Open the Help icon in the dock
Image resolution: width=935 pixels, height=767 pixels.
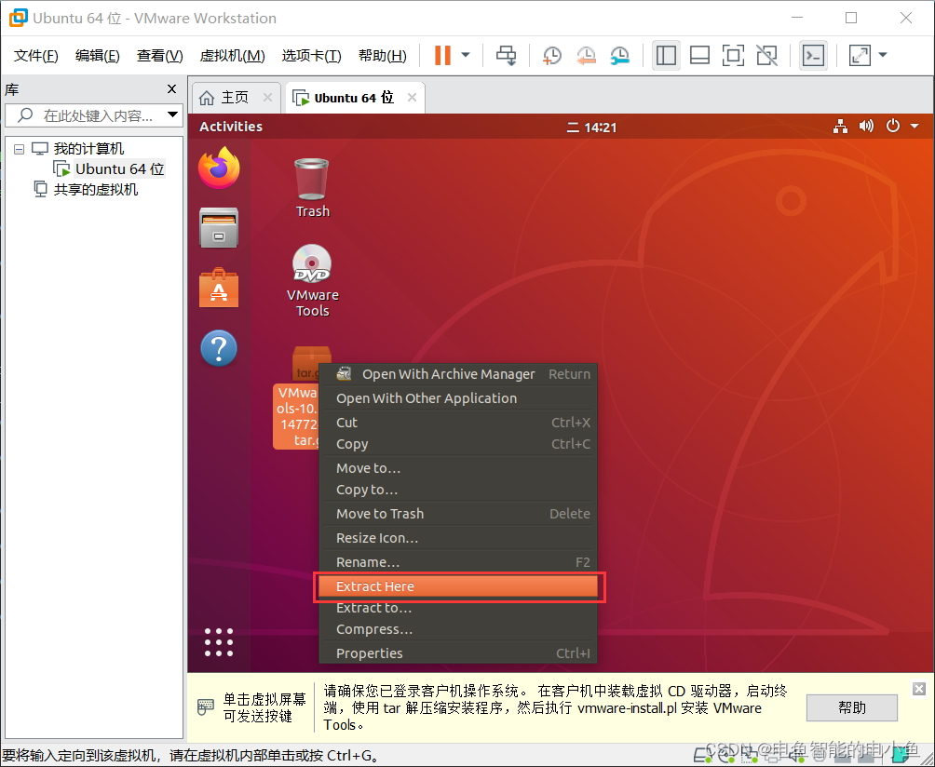(219, 348)
